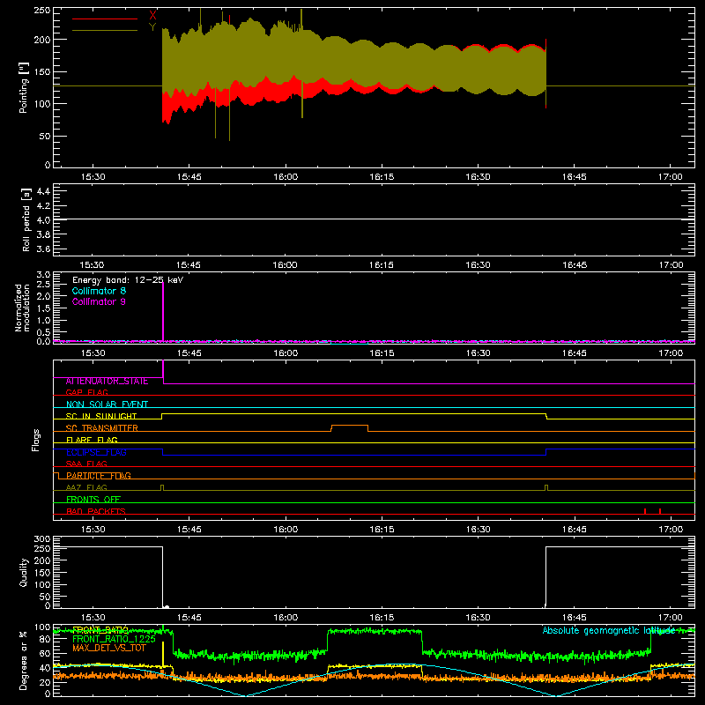705x705 pixels.
Task: Click 17:00 time label under Flags plot
Action: 671,530
